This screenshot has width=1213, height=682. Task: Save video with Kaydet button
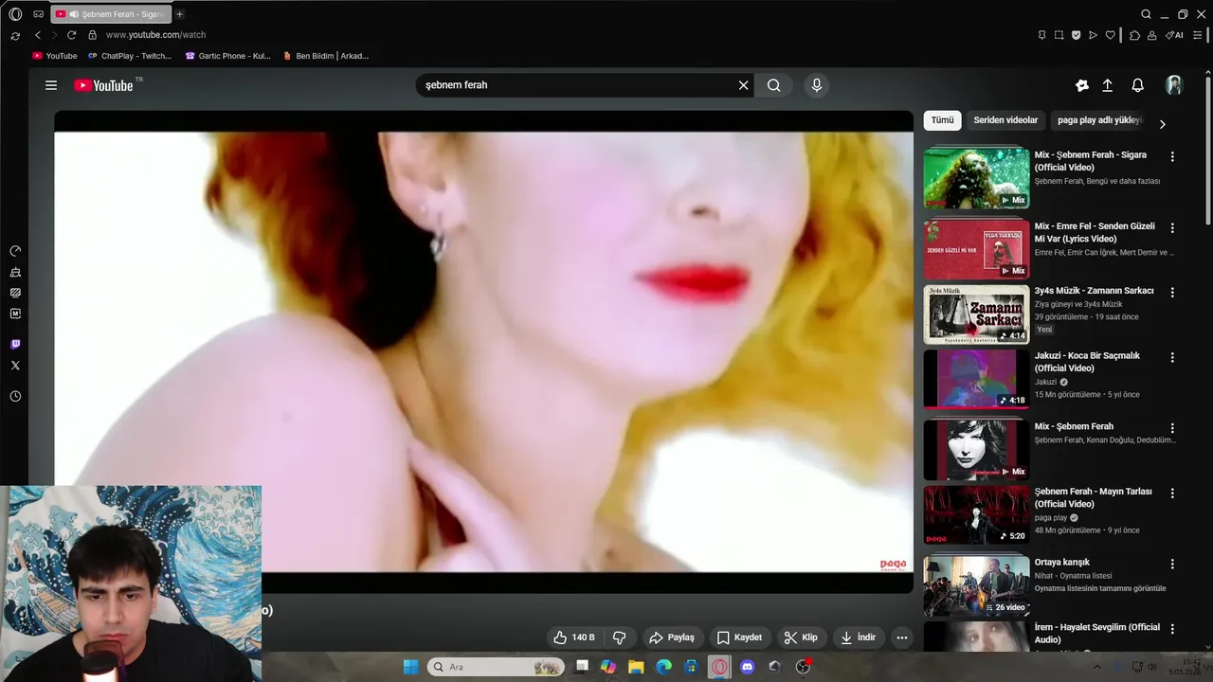(x=739, y=637)
